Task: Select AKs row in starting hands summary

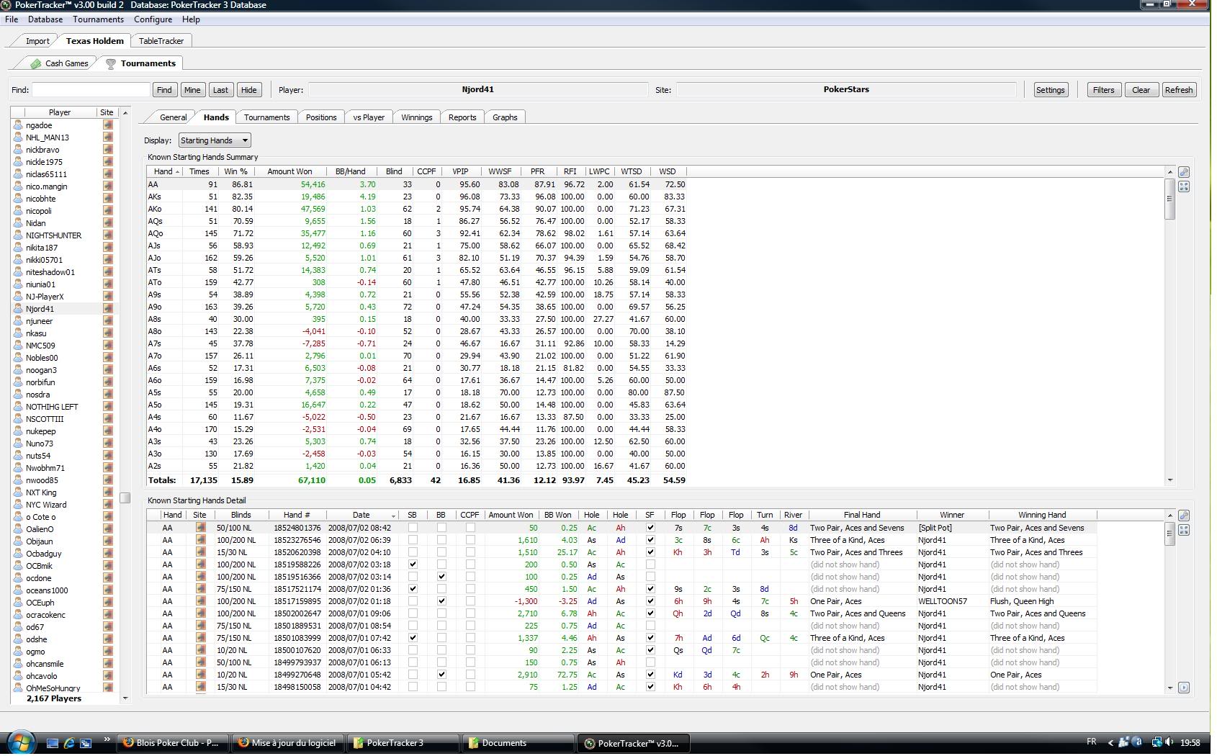Action: (416, 197)
